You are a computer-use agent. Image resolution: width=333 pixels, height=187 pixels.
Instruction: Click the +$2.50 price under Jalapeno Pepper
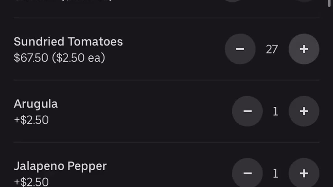31,182
